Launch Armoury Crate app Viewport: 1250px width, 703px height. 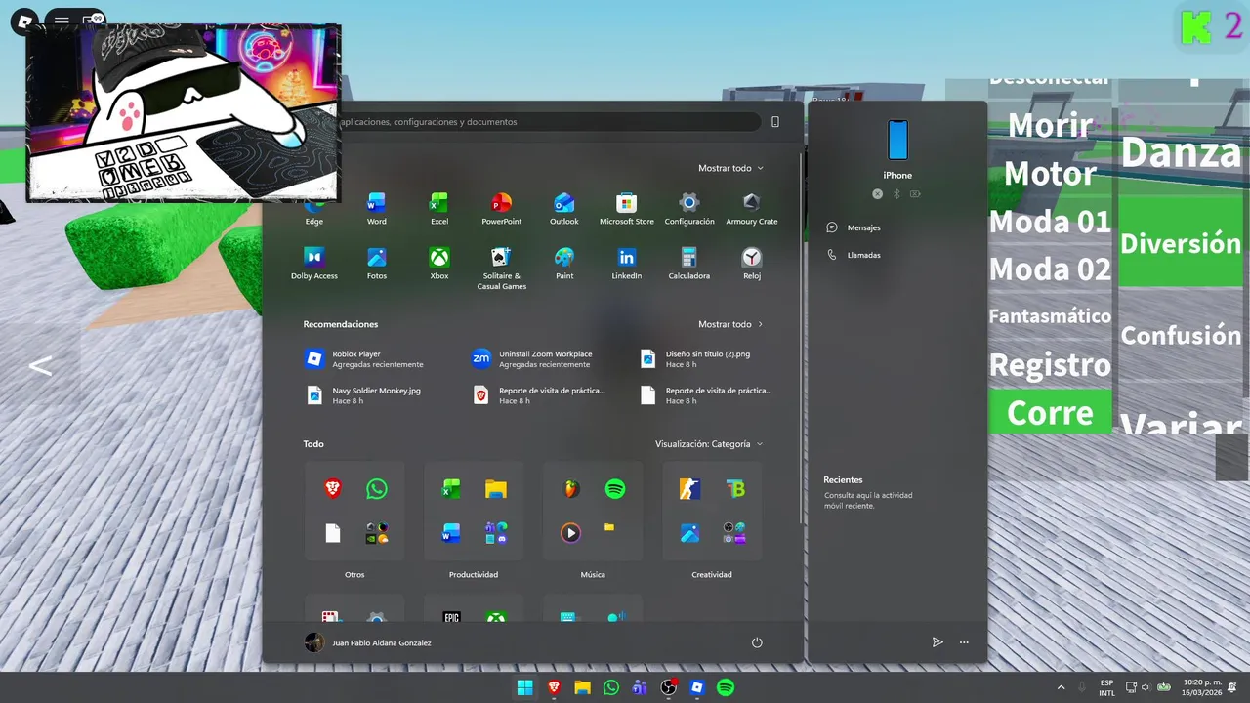tap(751, 209)
